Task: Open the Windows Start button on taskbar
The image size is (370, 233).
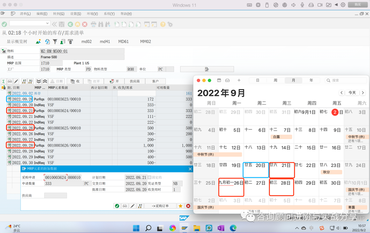Action: coord(136,228)
